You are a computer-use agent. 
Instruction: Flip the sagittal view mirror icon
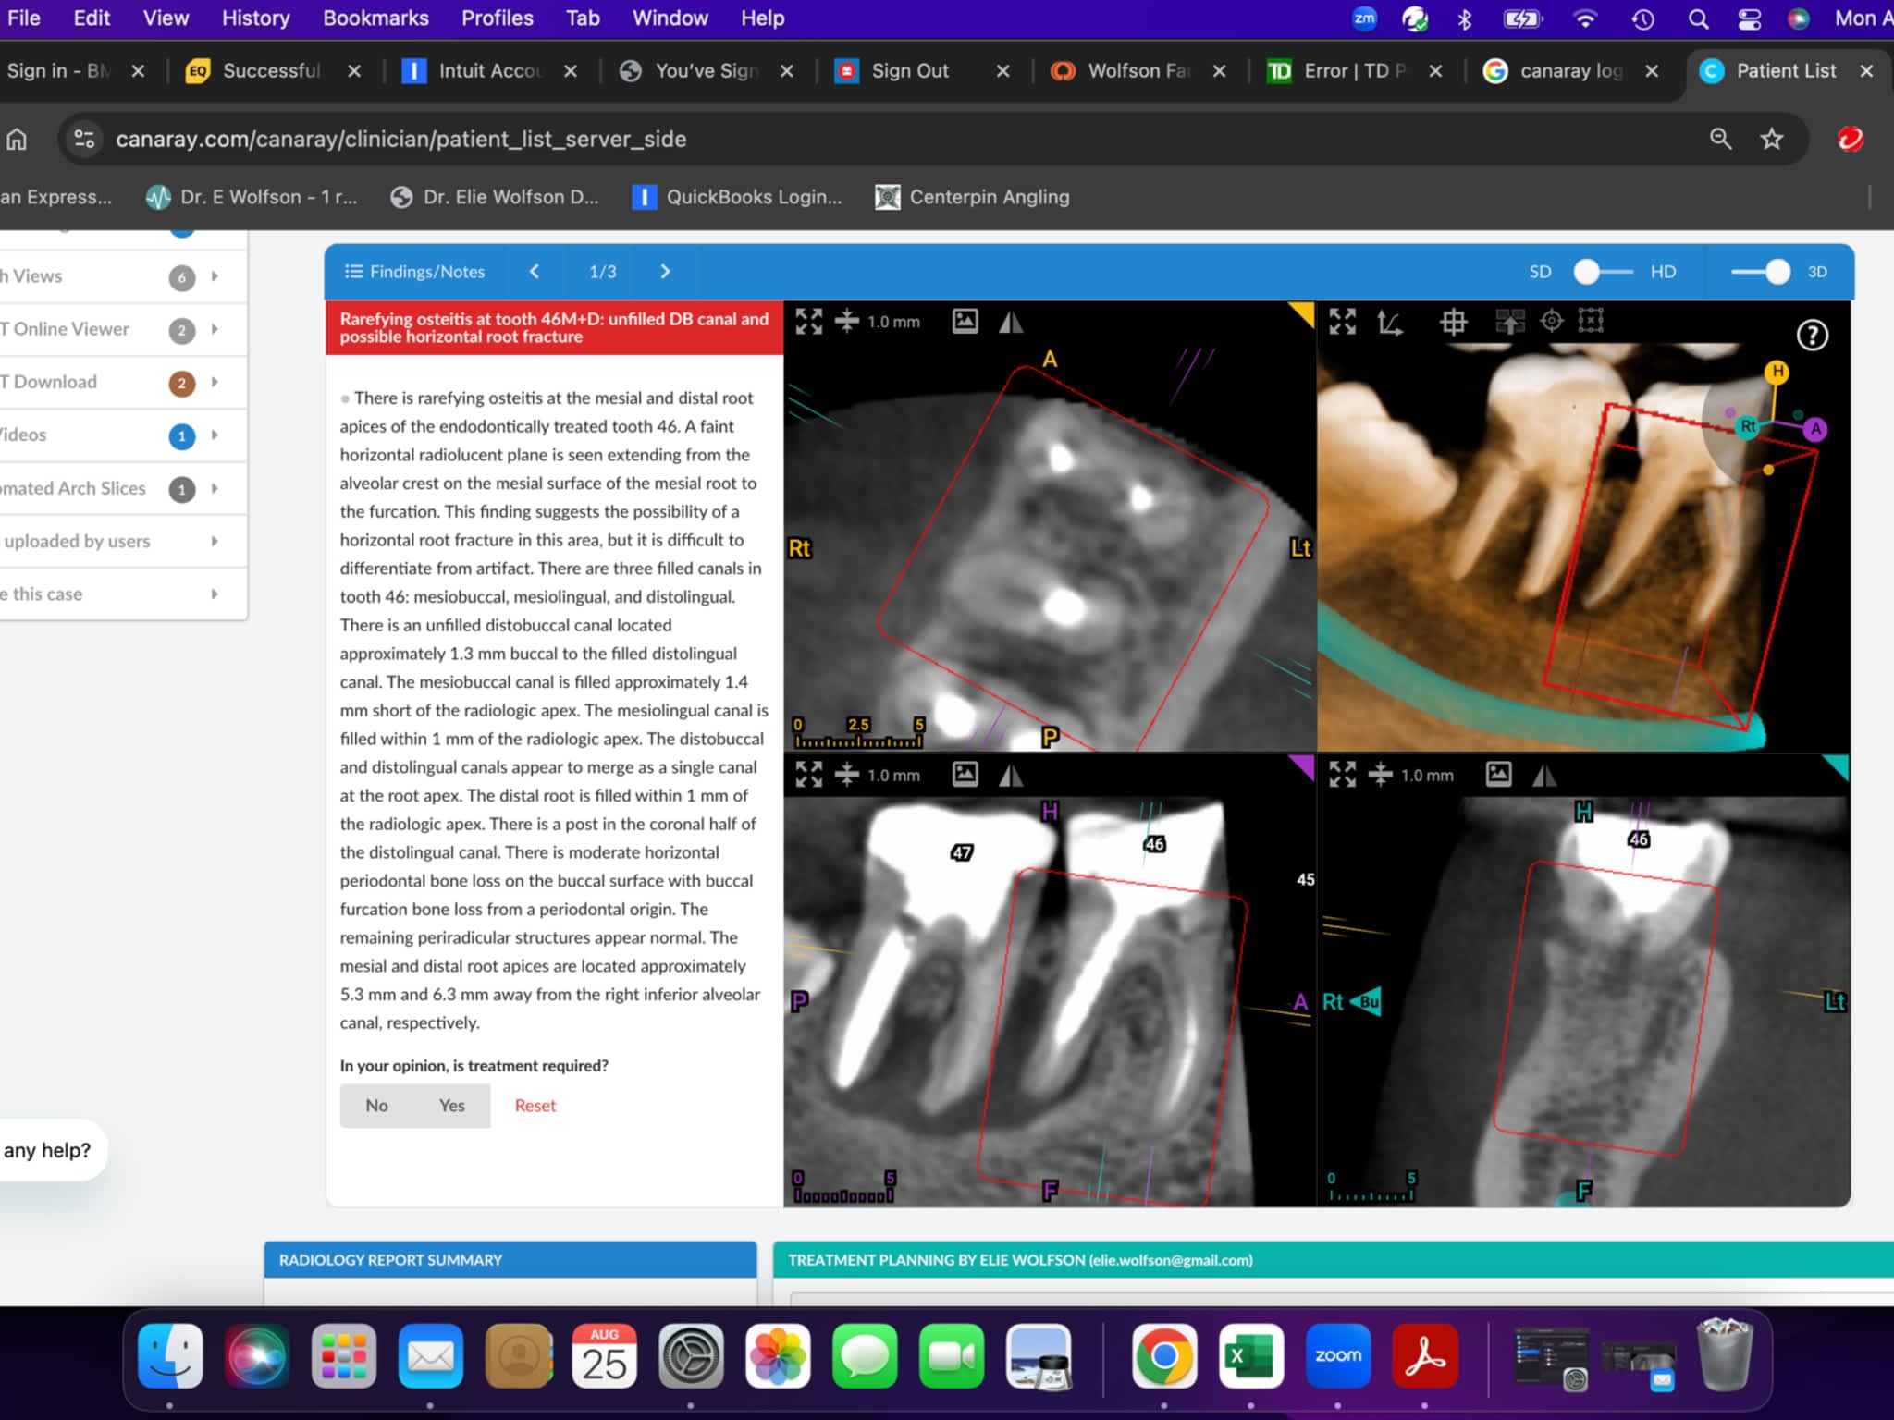point(1011,775)
